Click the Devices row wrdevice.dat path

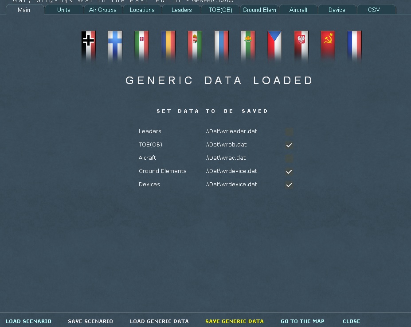[x=231, y=185]
